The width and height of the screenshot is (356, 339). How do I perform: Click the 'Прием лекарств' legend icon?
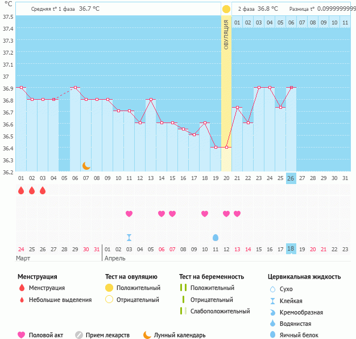point(79,335)
